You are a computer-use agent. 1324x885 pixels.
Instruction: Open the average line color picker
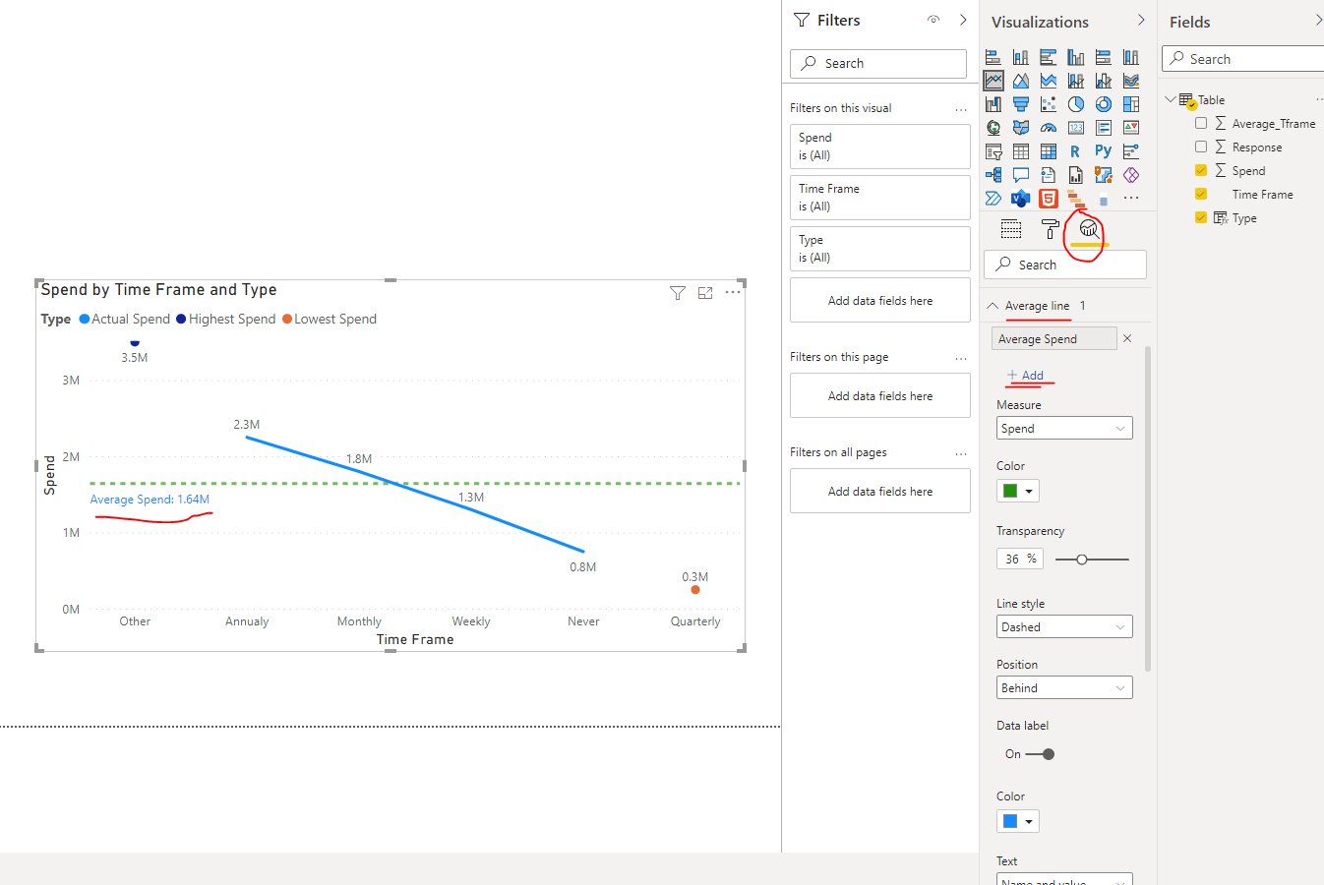tap(1018, 491)
